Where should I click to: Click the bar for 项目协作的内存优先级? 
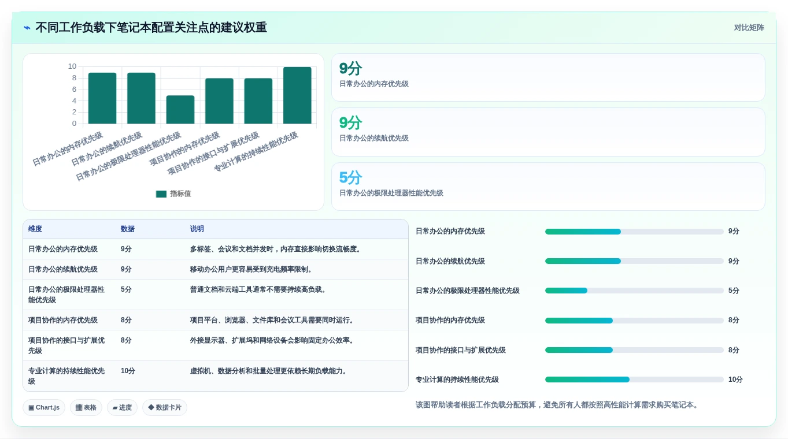pyautogui.click(x=219, y=101)
